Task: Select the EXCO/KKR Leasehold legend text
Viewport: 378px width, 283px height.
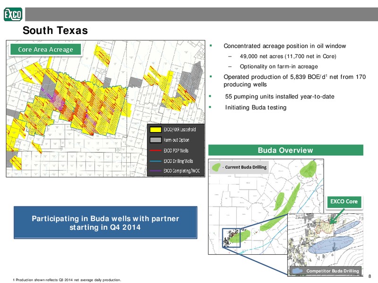Action: [180, 129]
